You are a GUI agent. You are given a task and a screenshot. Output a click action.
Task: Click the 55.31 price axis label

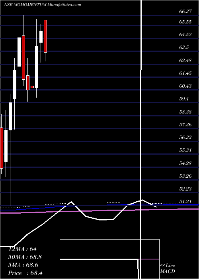(185, 150)
